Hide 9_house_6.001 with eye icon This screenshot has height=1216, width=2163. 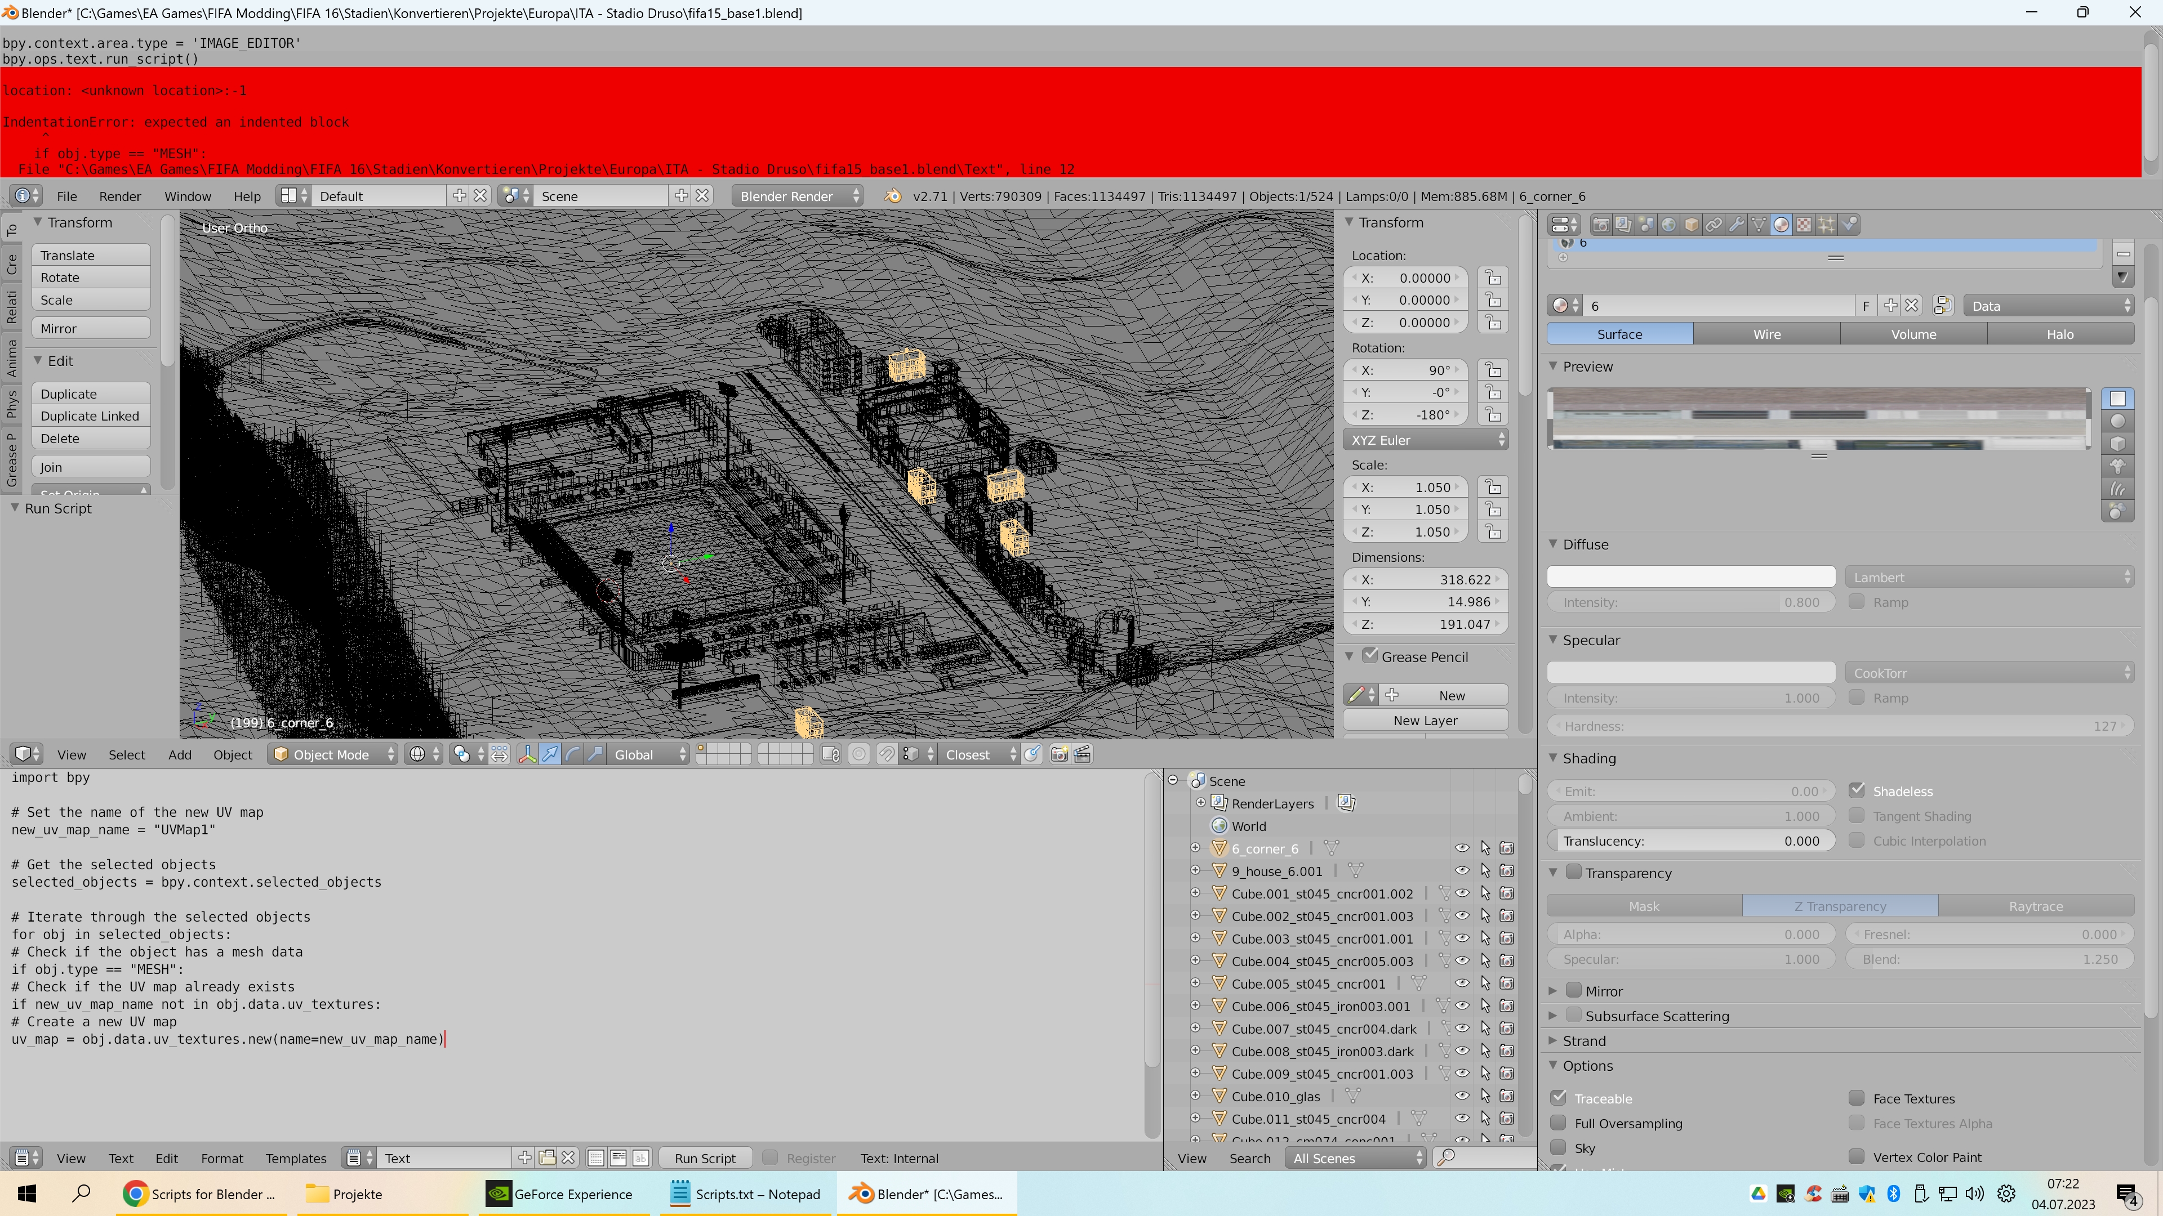1462,871
